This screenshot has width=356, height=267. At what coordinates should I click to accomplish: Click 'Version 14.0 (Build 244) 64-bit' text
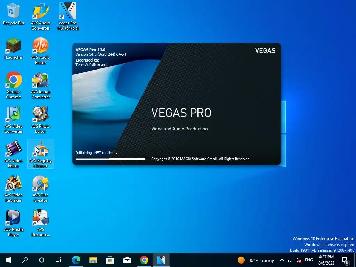101,54
